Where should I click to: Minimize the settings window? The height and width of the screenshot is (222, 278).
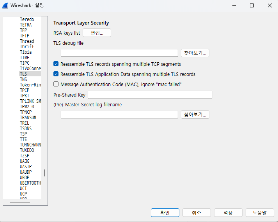234,5
